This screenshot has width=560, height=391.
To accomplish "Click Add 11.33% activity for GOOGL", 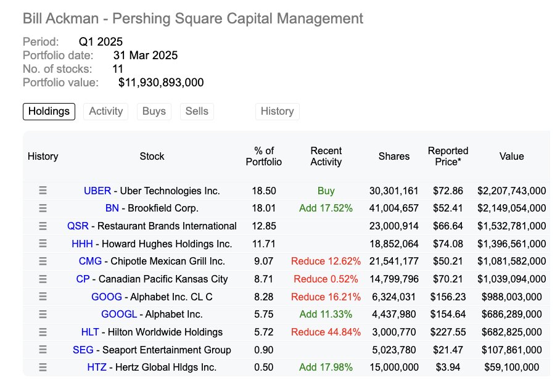I will coord(326,315).
